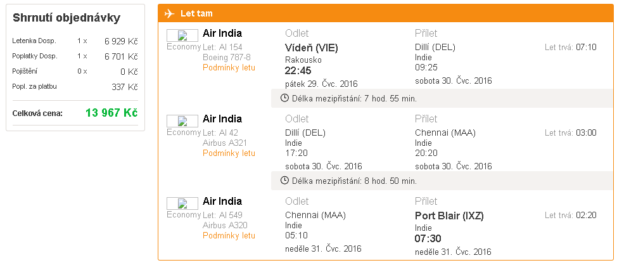Click the Vídeň (VIE) departure airport

pos(311,48)
